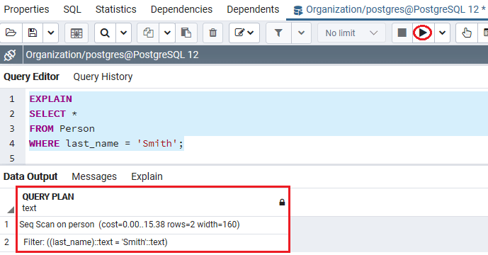Click the Open File folder icon
The height and width of the screenshot is (255, 488).
point(11,33)
